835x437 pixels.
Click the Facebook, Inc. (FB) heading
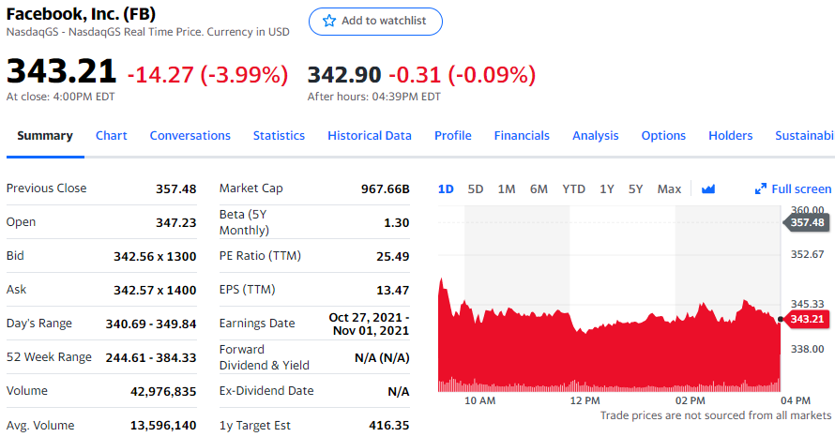pos(81,14)
